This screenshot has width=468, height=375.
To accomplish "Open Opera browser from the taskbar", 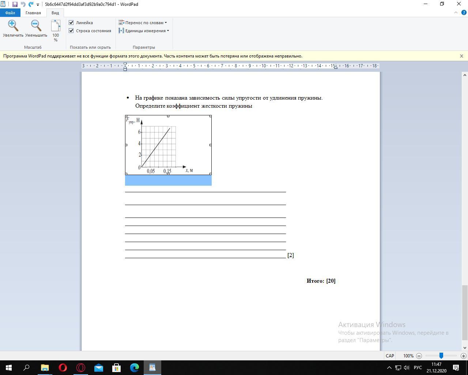I will [x=63, y=367].
